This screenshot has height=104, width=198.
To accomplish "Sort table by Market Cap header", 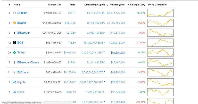I will point(55,5).
